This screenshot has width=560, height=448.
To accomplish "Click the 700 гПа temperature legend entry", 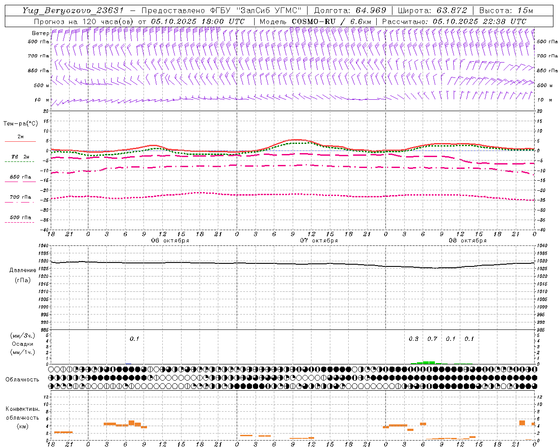I will [x=20, y=197].
